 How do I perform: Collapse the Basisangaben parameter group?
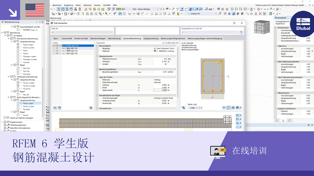point(97,46)
